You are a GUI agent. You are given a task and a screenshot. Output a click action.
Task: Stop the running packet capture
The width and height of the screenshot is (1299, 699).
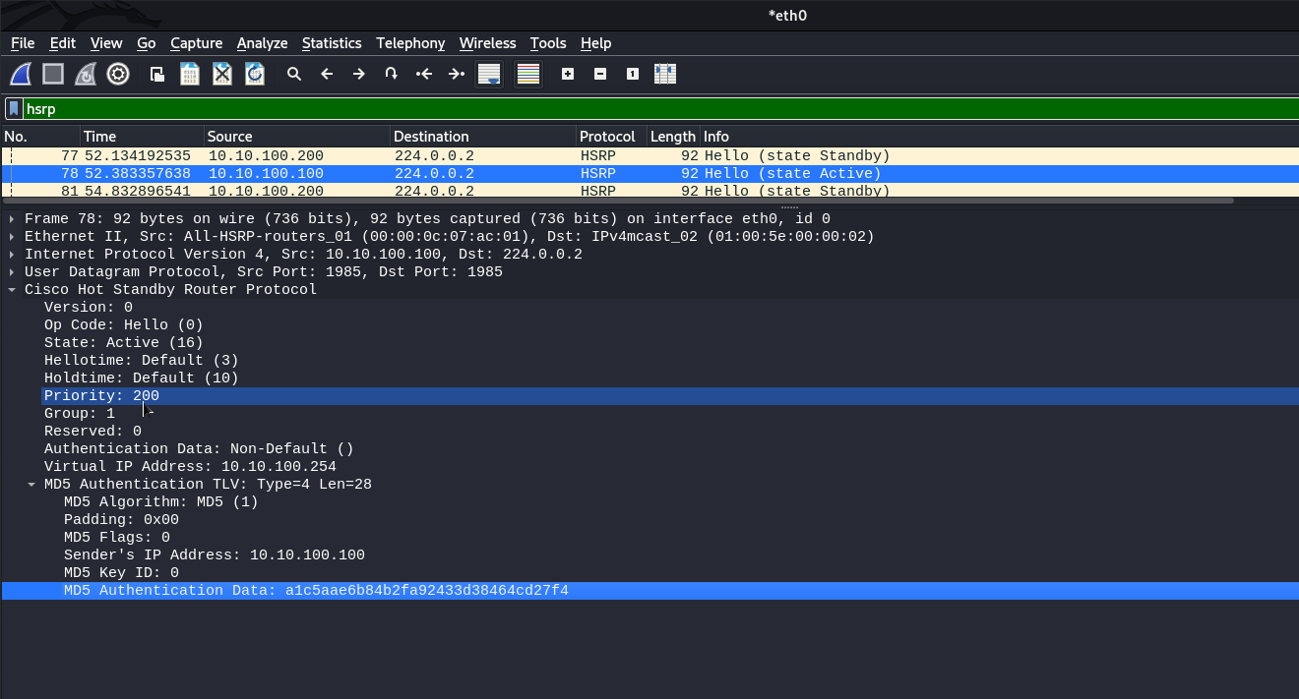[53, 74]
